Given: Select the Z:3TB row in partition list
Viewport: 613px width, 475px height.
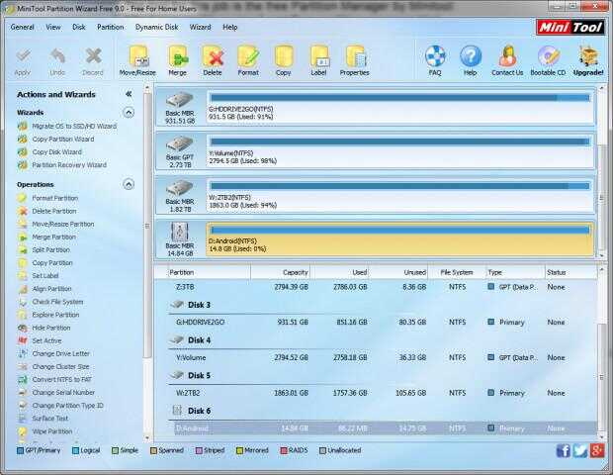Looking at the screenshot, I should click(383, 287).
